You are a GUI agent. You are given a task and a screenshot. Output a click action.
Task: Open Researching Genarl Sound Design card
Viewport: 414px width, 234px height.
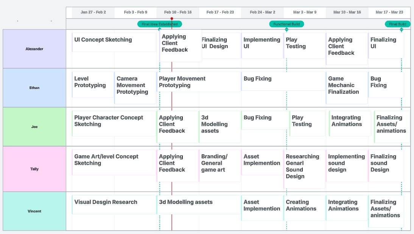click(x=304, y=168)
